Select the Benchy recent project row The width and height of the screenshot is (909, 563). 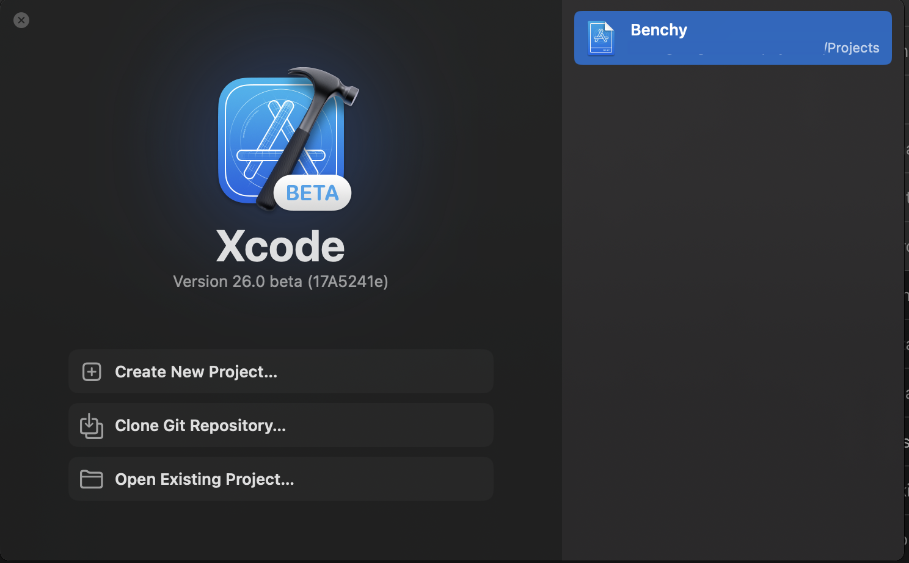733,38
